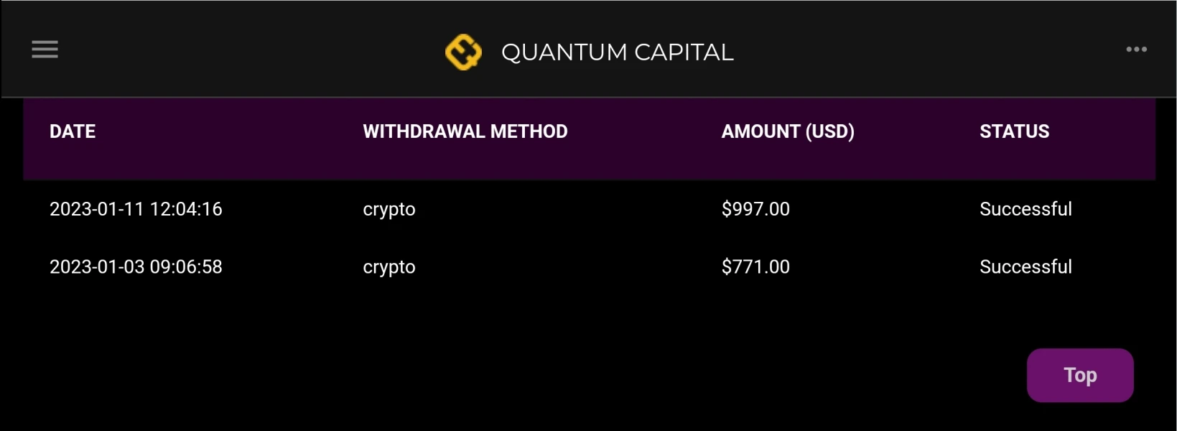The height and width of the screenshot is (431, 1177).
Task: Open the hamburger navigation menu
Action: (x=45, y=50)
